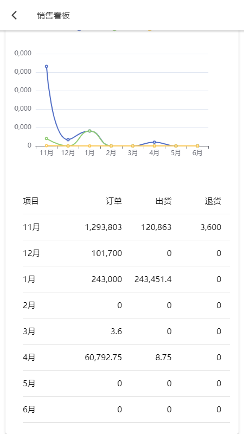Click the 退货 column header
The image size is (244, 434).
coord(213,201)
